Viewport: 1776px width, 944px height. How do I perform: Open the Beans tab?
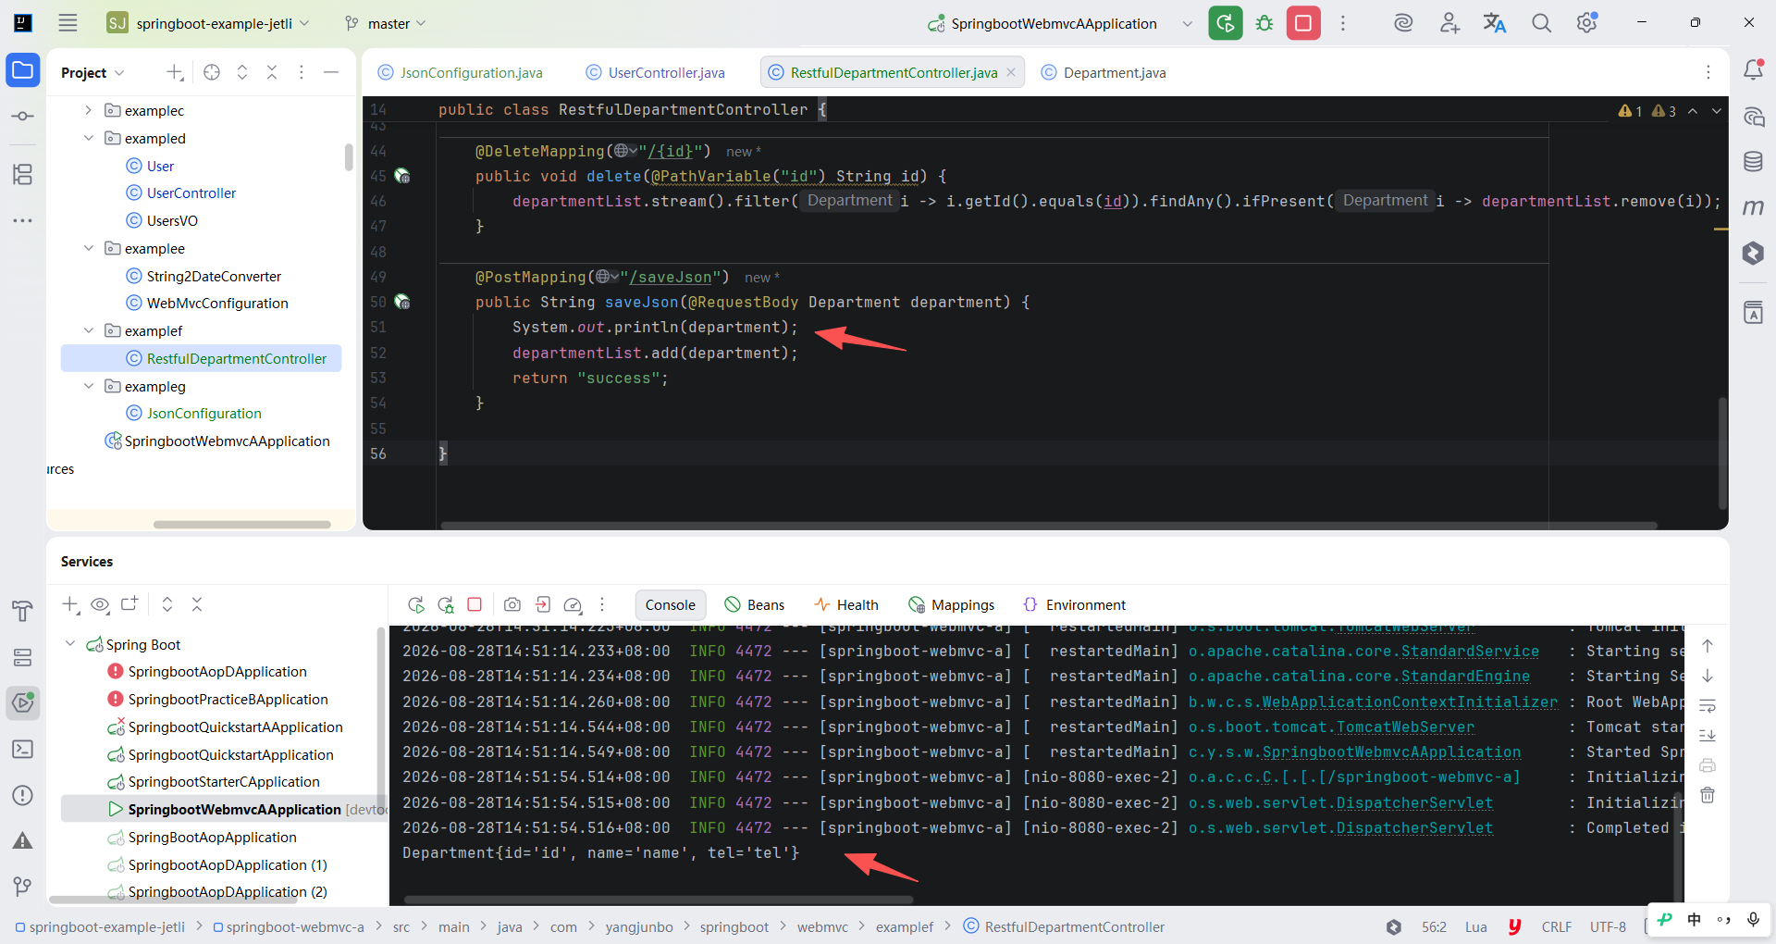pyautogui.click(x=755, y=604)
